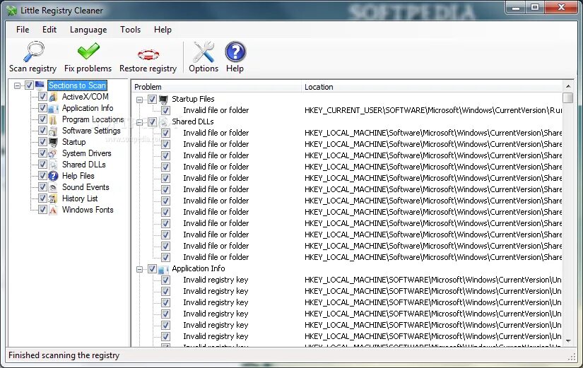Click the Problem column header
The image size is (583, 368).
[216, 87]
